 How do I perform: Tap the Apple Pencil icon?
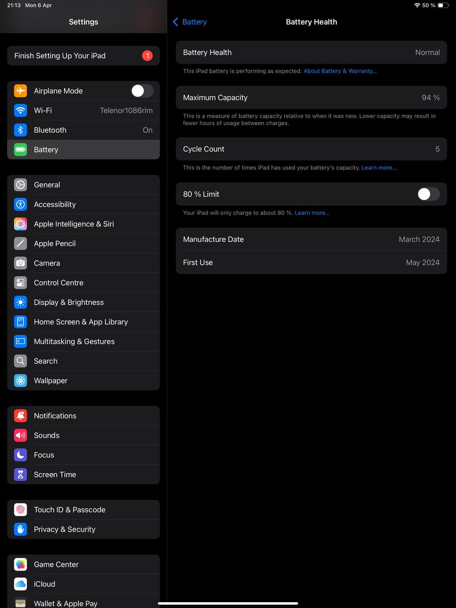point(20,243)
